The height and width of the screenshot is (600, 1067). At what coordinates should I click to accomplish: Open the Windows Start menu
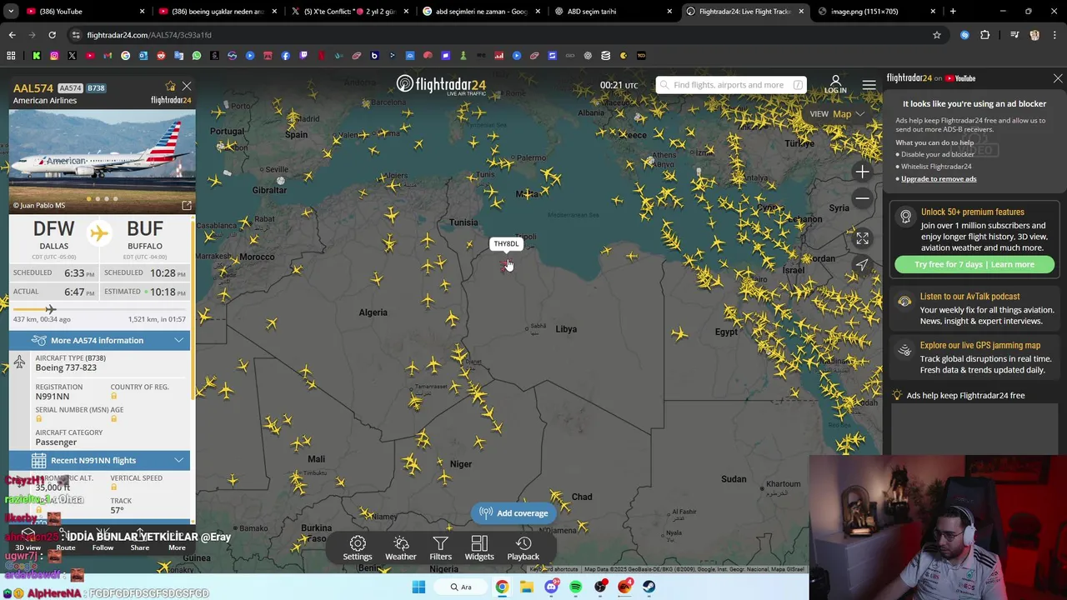(x=418, y=587)
